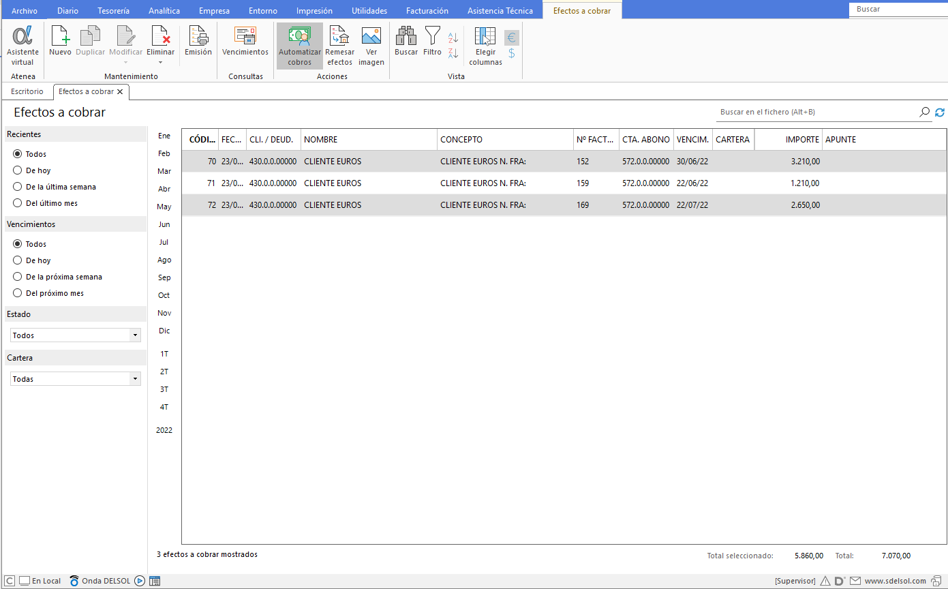Open the Vencimientos query

(x=245, y=42)
